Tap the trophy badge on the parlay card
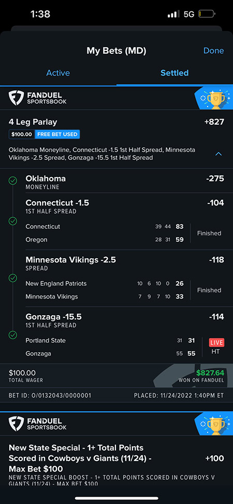 point(214,98)
